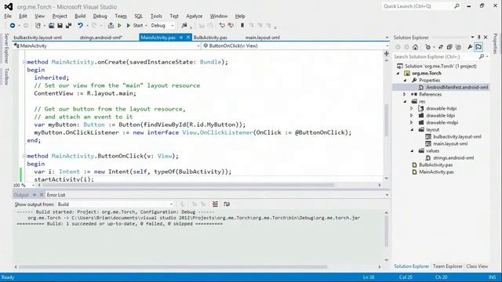Open the Tools menu
This screenshot has height=282, width=502.
[x=156, y=16]
